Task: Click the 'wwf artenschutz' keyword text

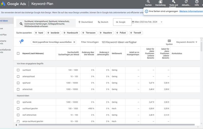Action: point(29,115)
